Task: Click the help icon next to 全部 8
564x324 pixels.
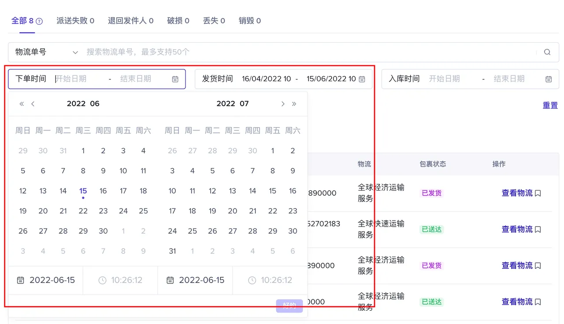Action: [39, 20]
